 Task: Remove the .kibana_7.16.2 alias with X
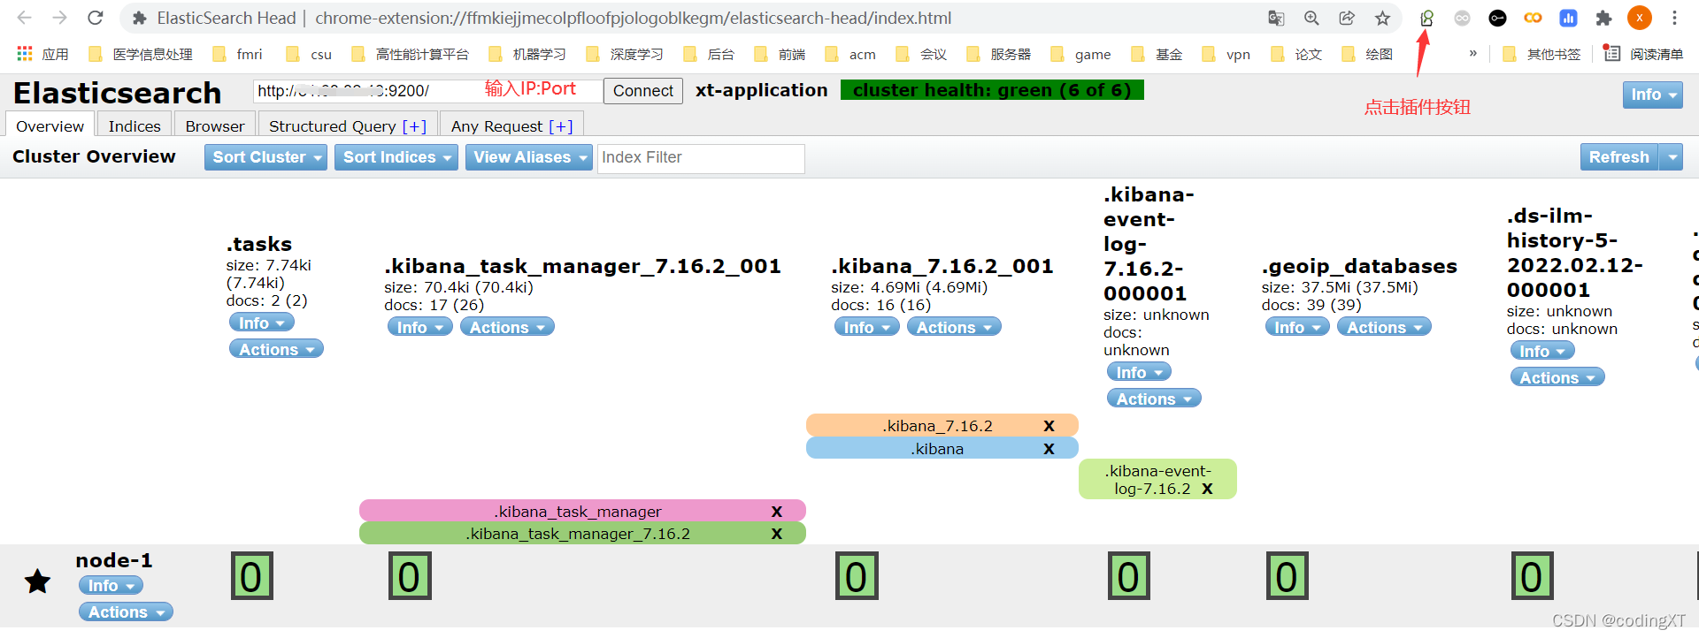point(1049,426)
